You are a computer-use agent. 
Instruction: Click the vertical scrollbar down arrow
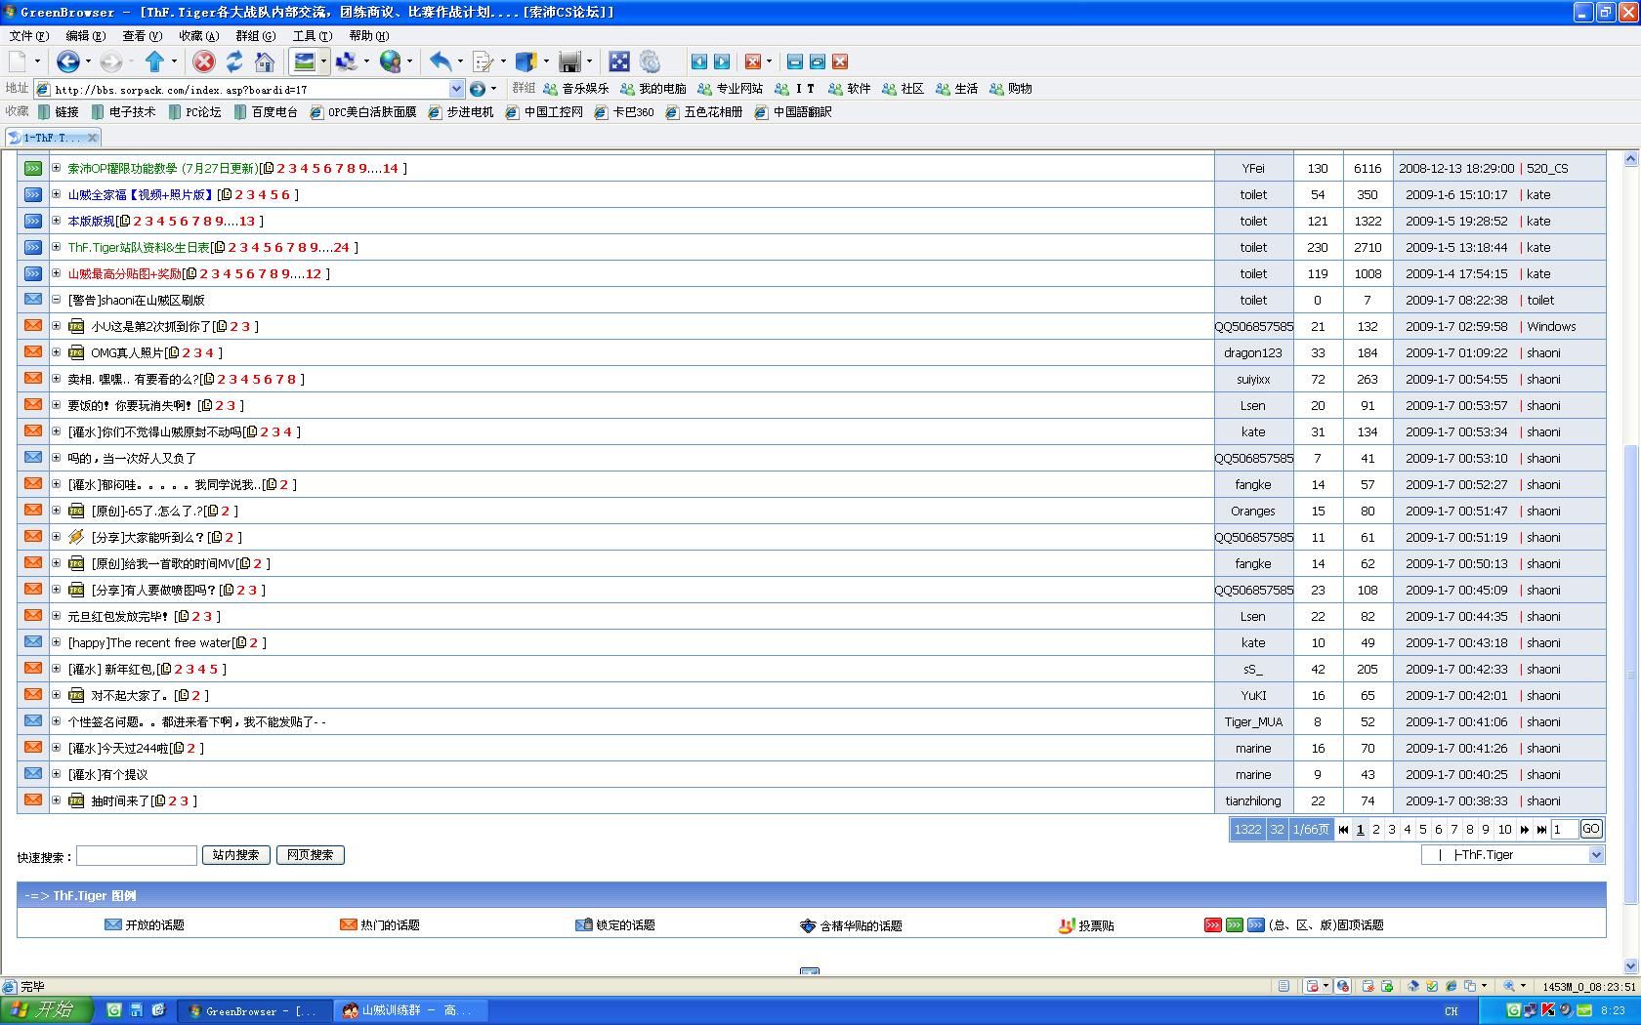[x=1630, y=966]
